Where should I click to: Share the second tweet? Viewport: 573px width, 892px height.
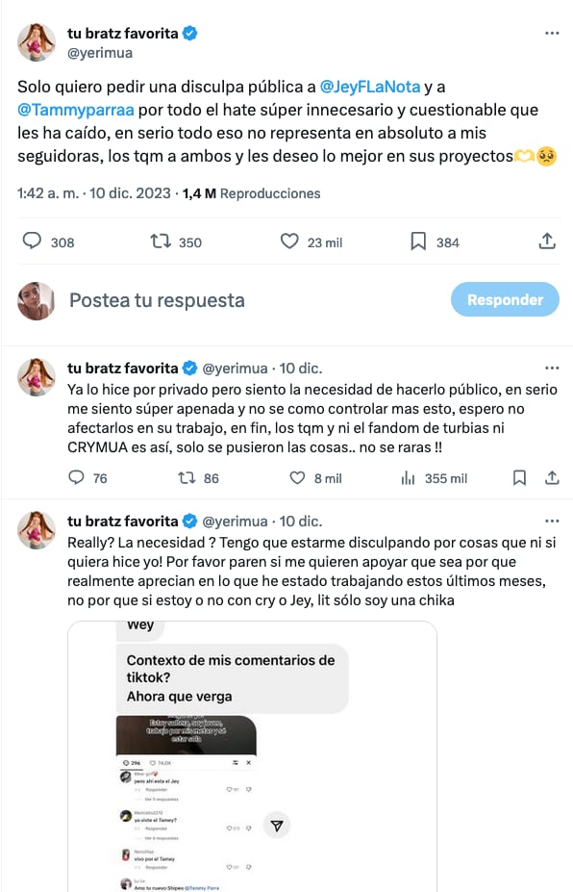pyautogui.click(x=551, y=477)
